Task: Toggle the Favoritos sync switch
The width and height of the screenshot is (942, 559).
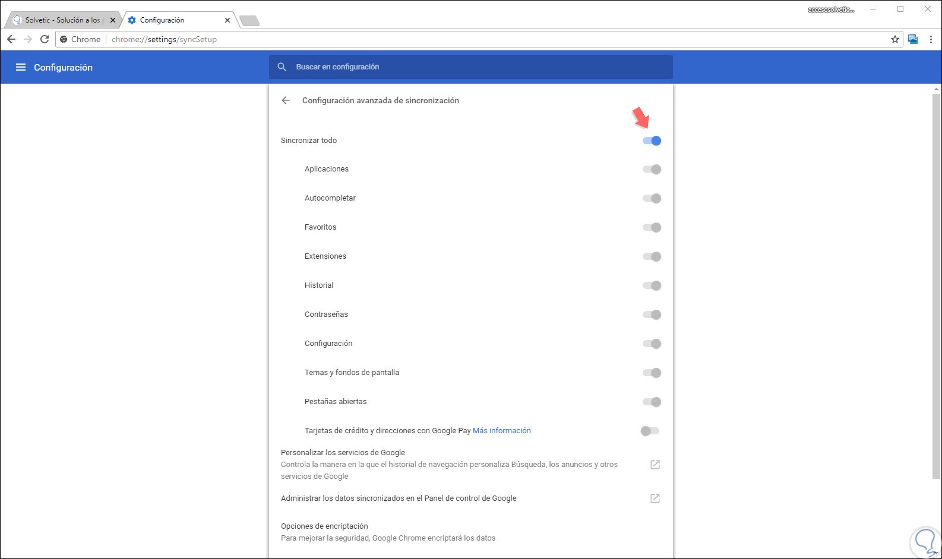Action: (x=652, y=227)
